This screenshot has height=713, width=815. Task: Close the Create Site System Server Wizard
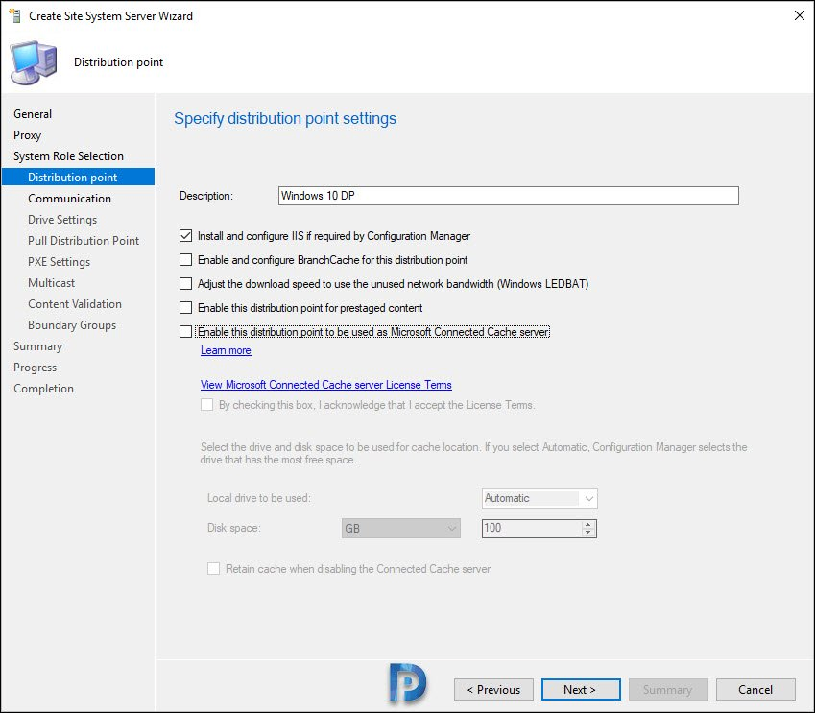pyautogui.click(x=800, y=15)
